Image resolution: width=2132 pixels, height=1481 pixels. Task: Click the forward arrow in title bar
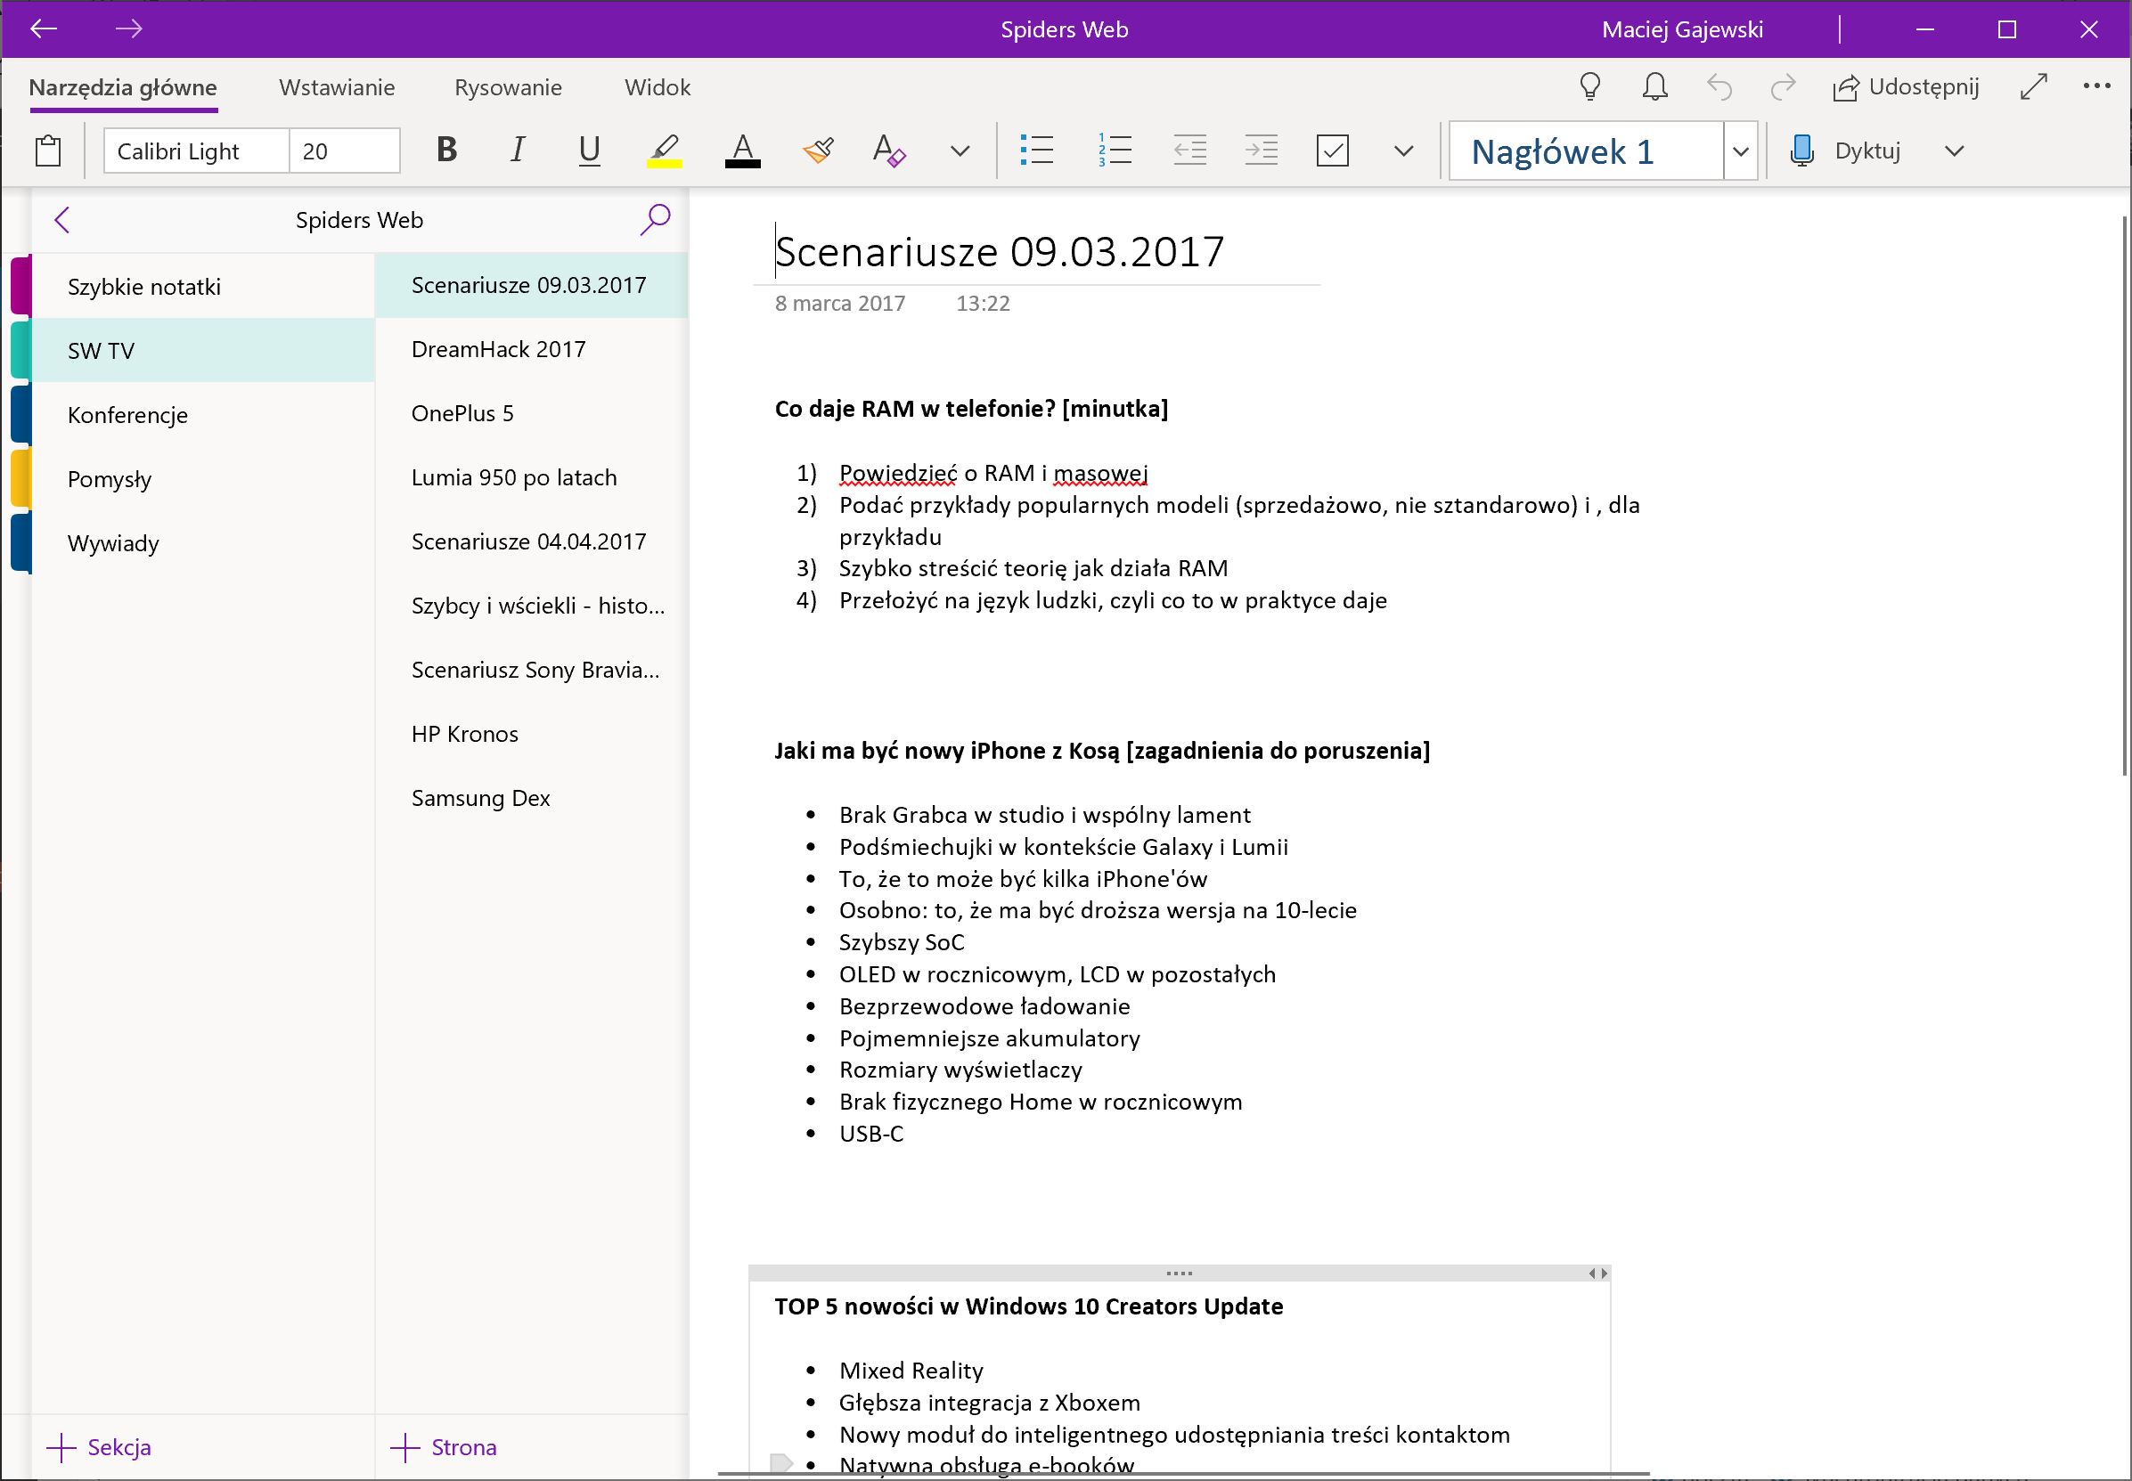point(129,28)
